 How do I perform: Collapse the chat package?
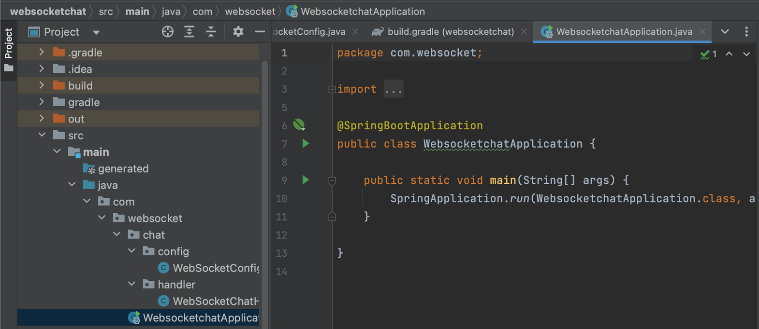click(x=117, y=234)
